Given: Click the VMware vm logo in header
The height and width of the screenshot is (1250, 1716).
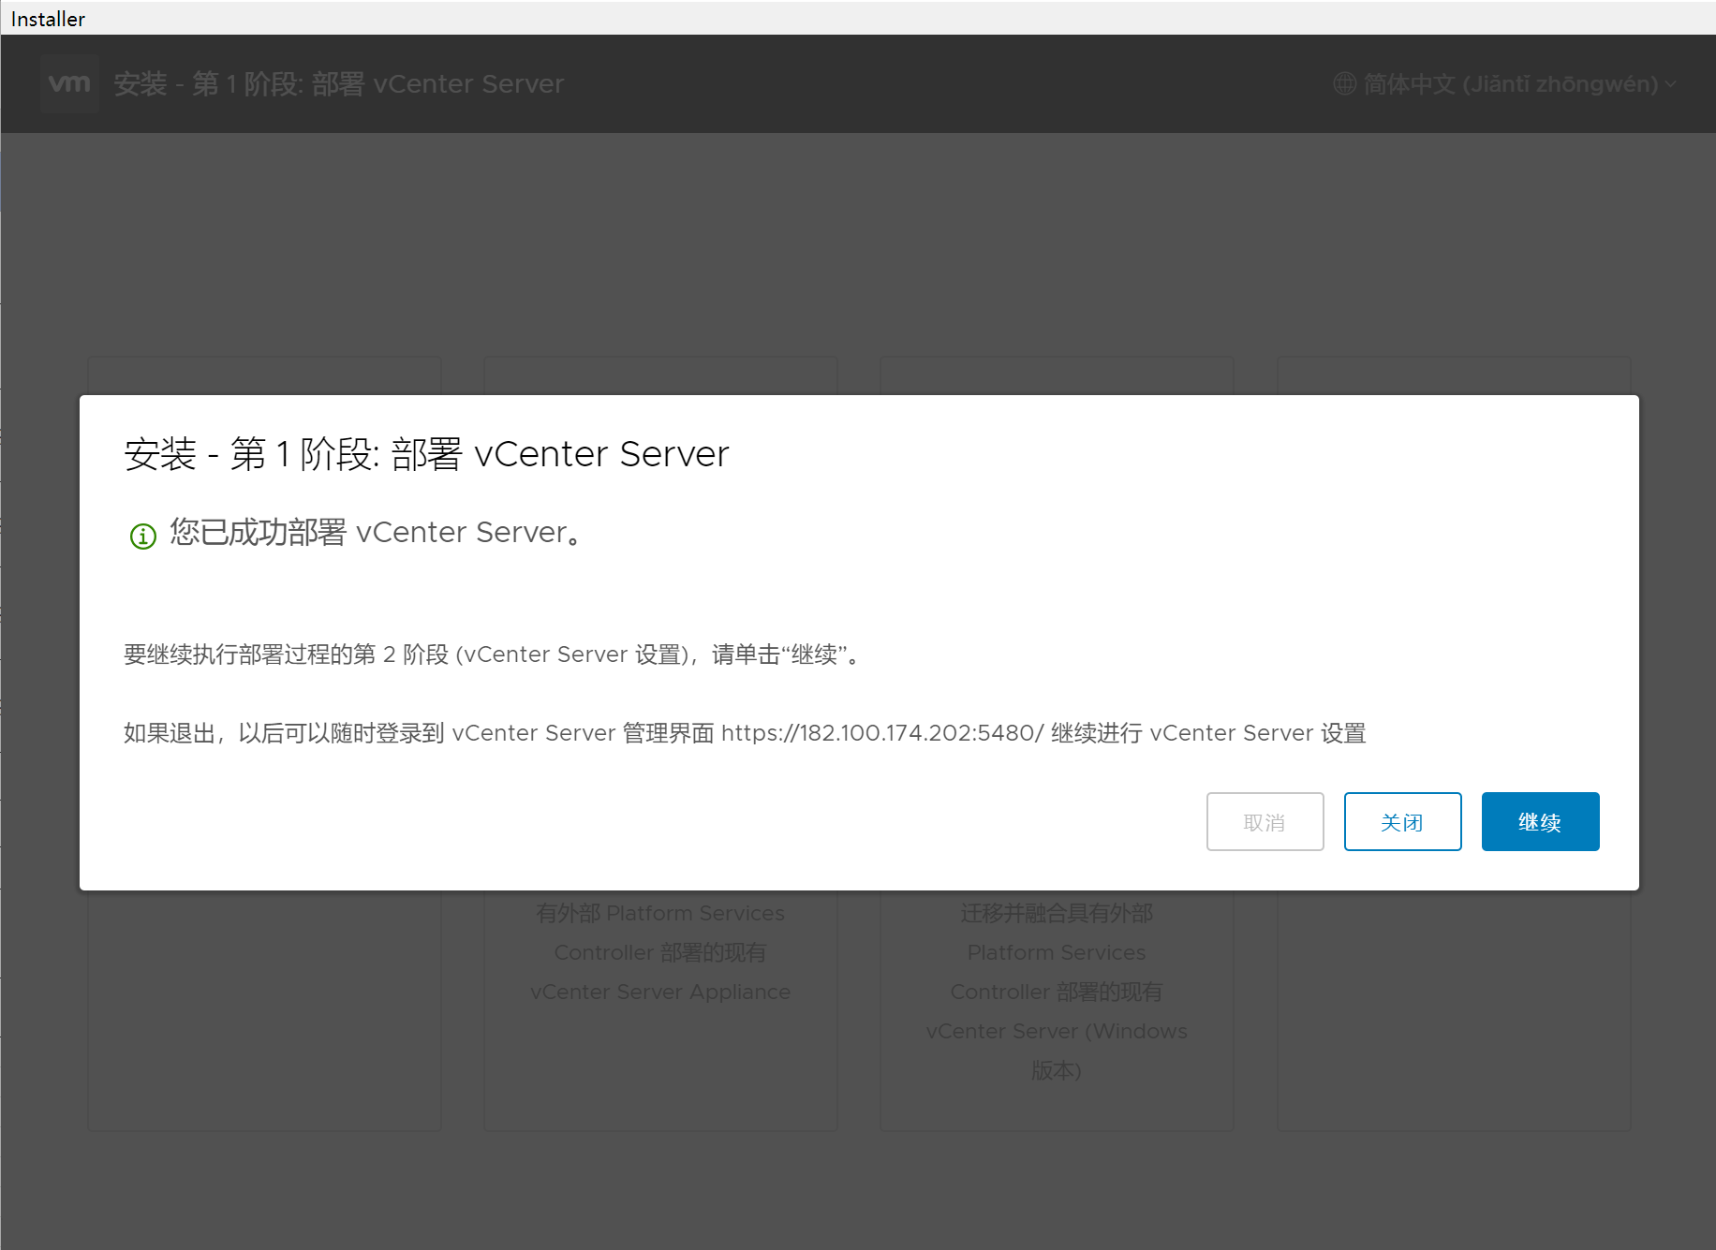Looking at the screenshot, I should [69, 84].
